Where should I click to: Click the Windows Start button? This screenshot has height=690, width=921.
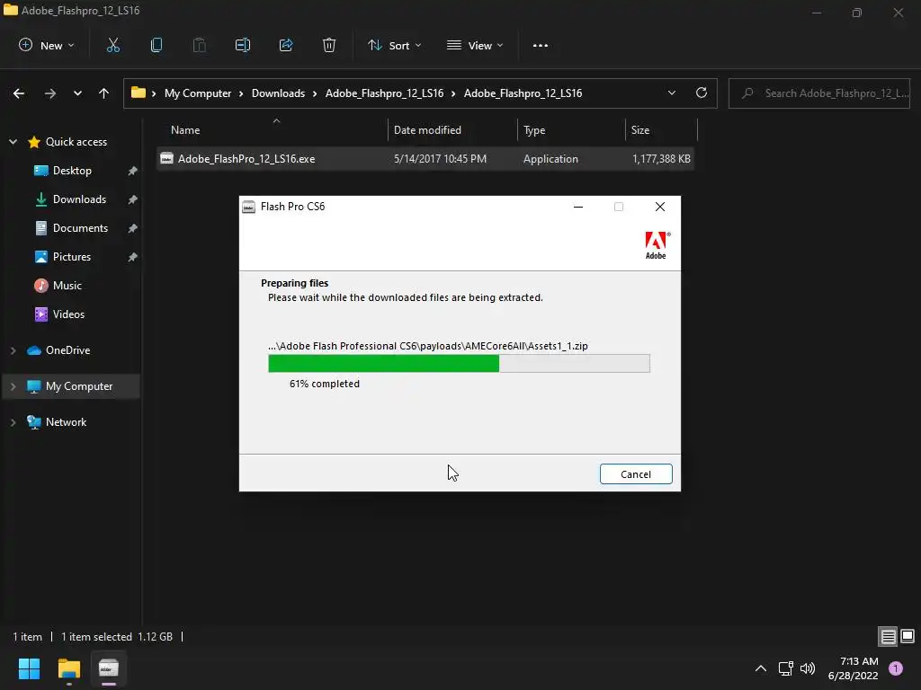click(29, 668)
